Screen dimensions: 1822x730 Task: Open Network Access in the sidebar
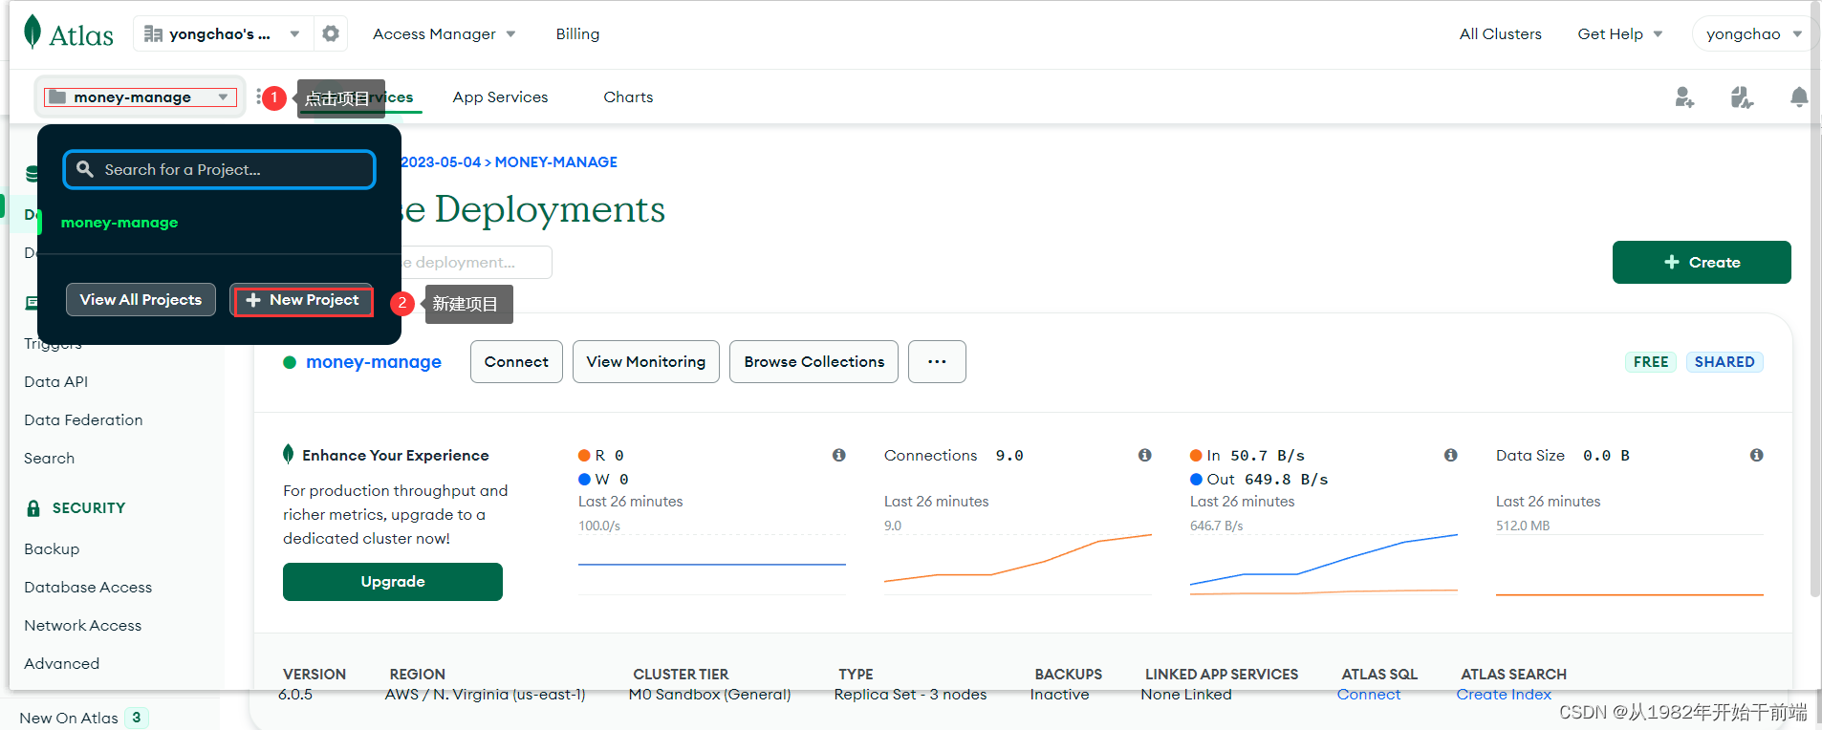(x=82, y=625)
